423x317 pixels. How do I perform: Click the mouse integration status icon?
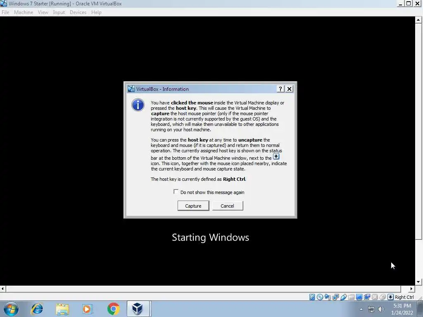383,297
